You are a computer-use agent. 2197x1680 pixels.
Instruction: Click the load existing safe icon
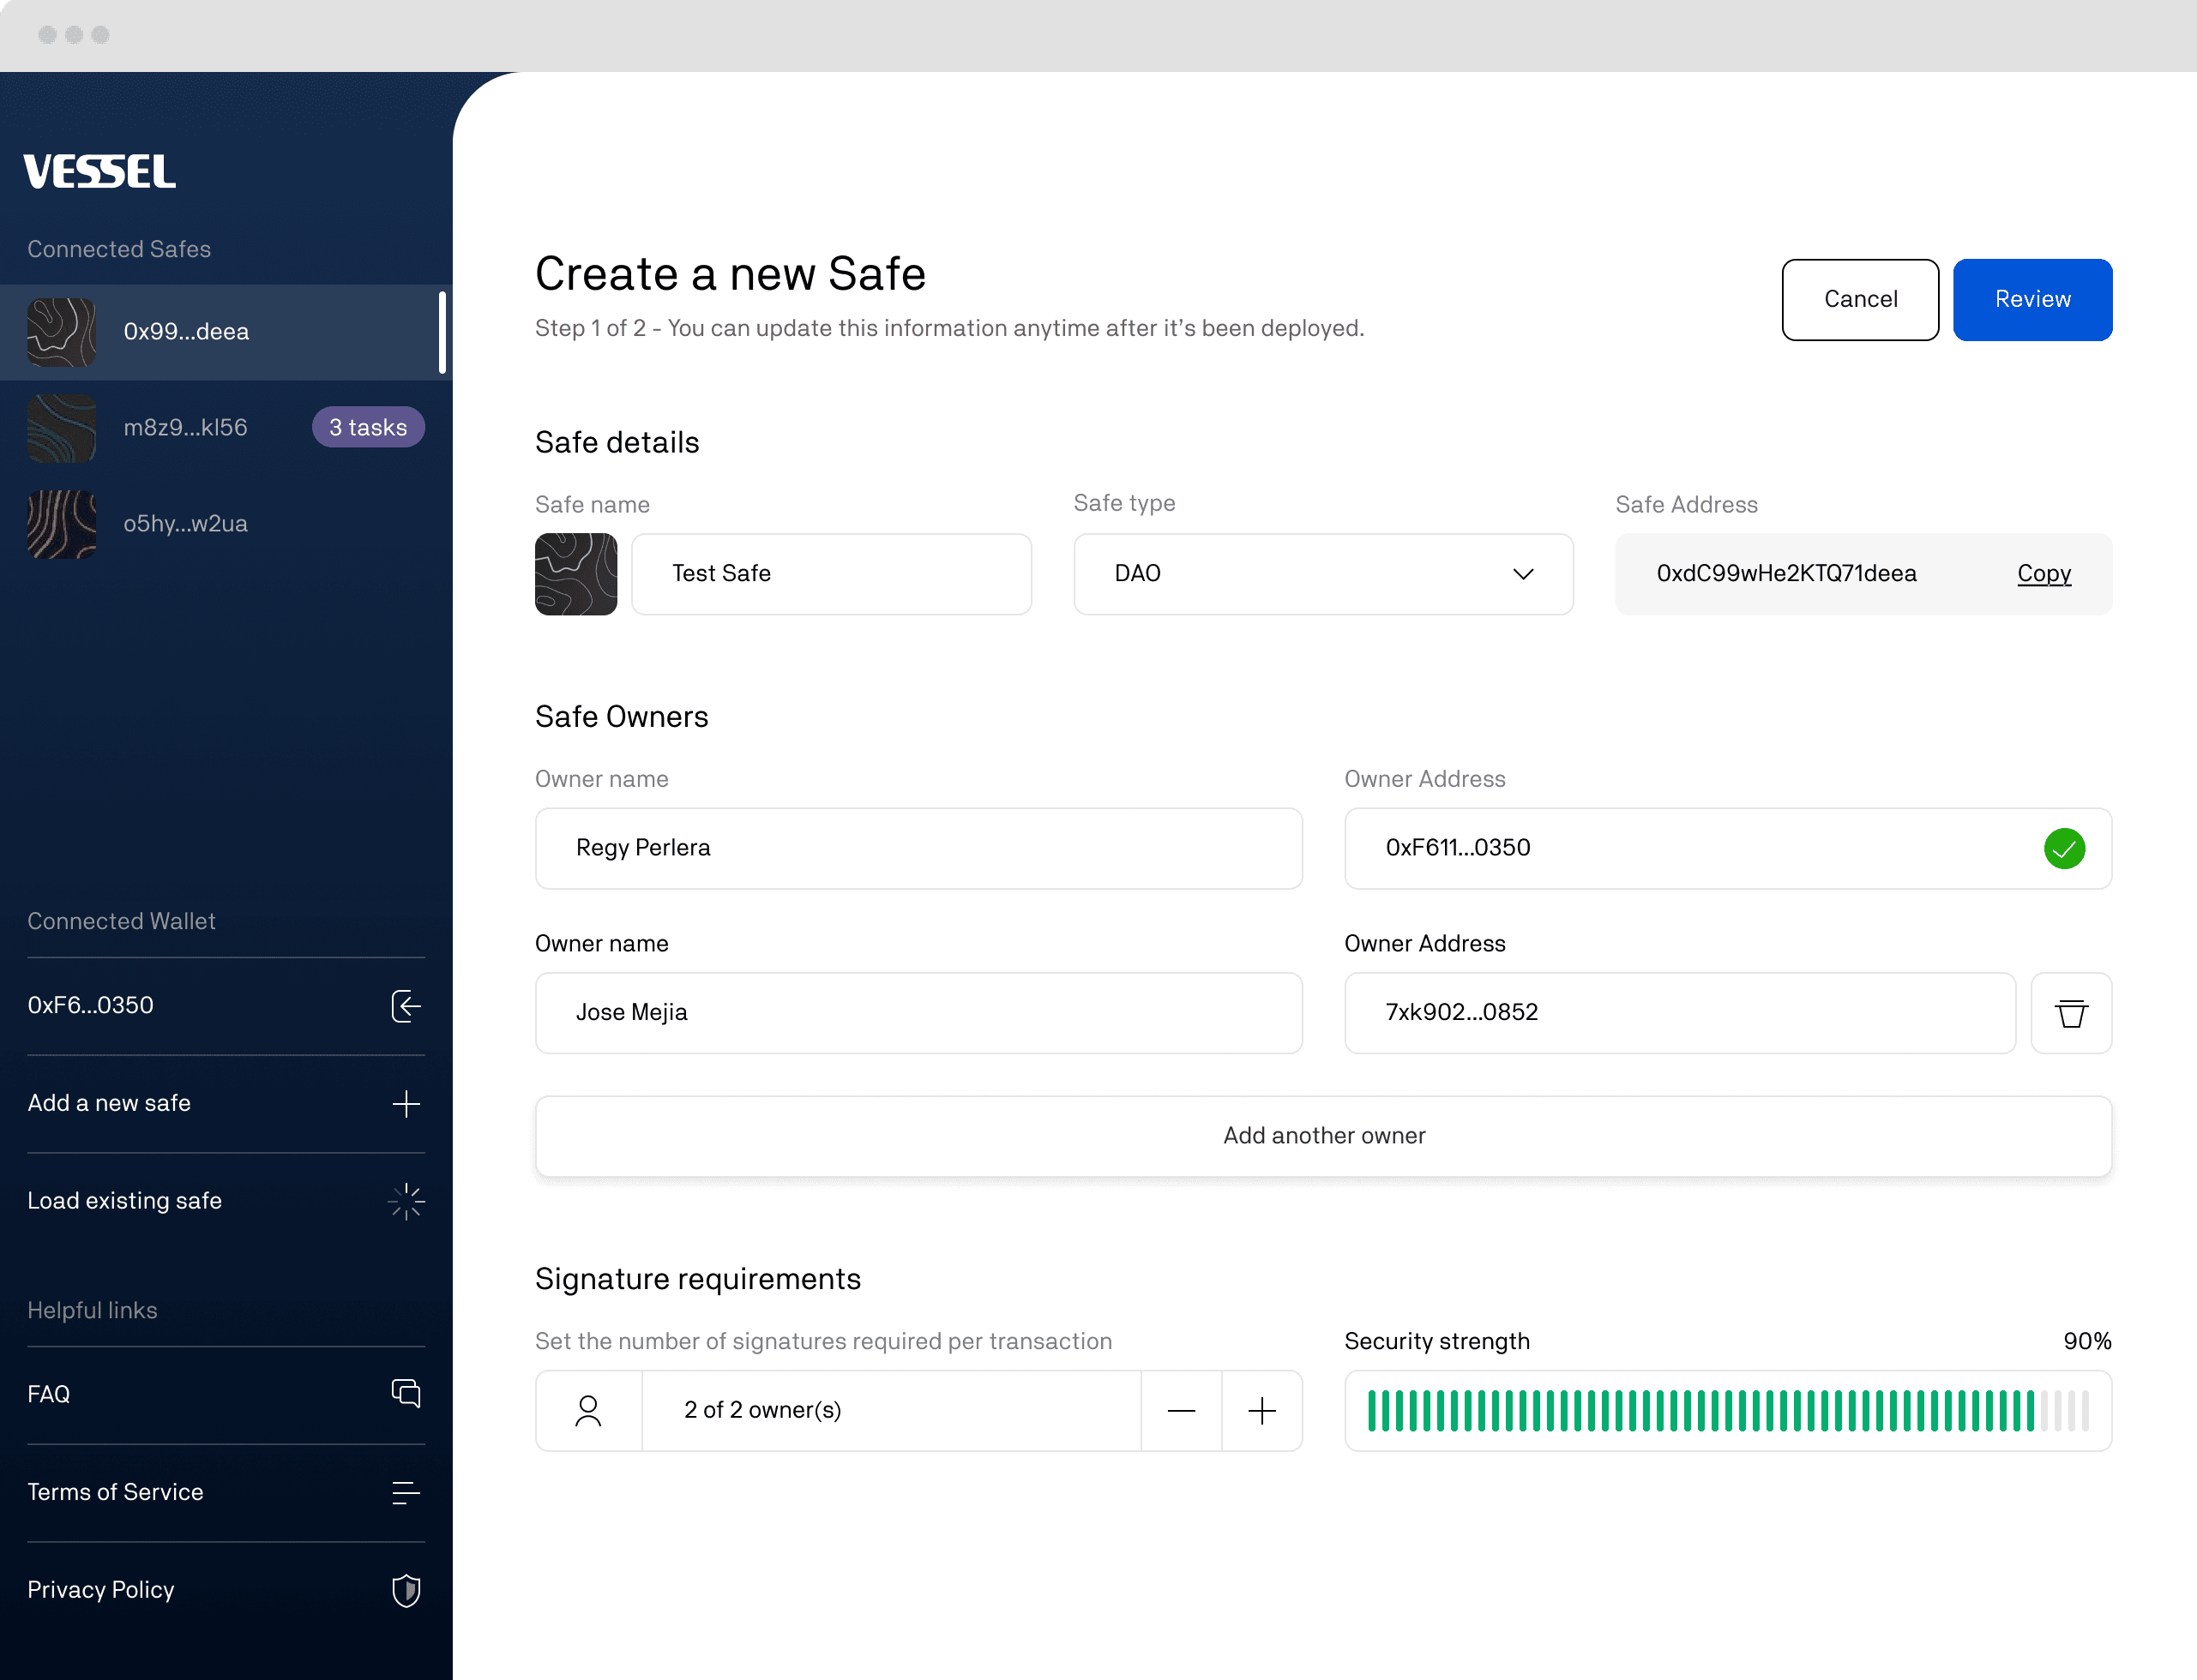(406, 1202)
